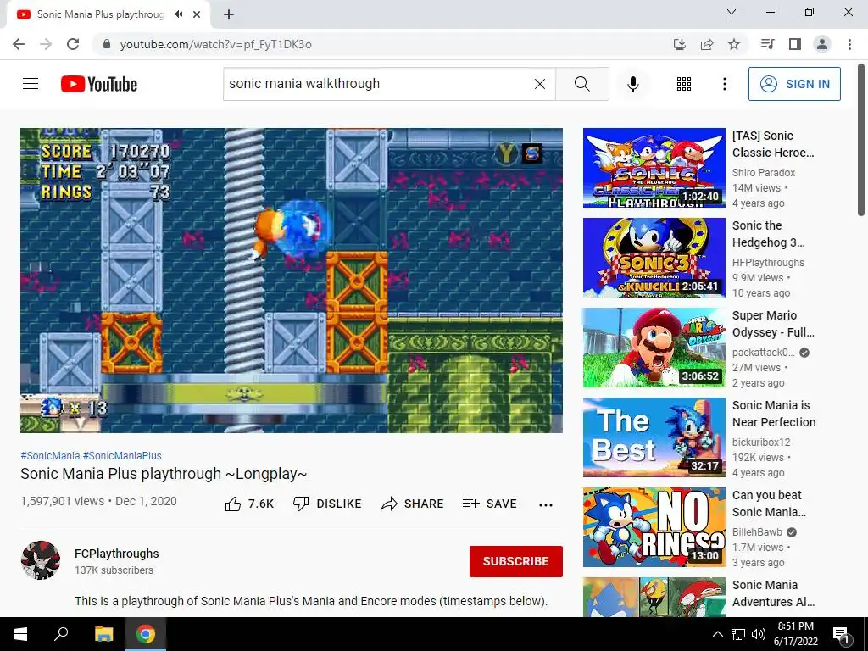
Task: Open Chrome media controls icon
Action: tap(767, 44)
